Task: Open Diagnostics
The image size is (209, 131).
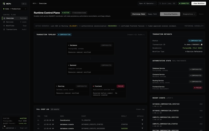Action: [x=189, y=14]
